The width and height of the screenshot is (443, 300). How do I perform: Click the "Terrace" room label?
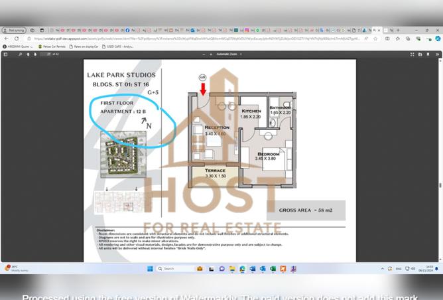[215, 171]
